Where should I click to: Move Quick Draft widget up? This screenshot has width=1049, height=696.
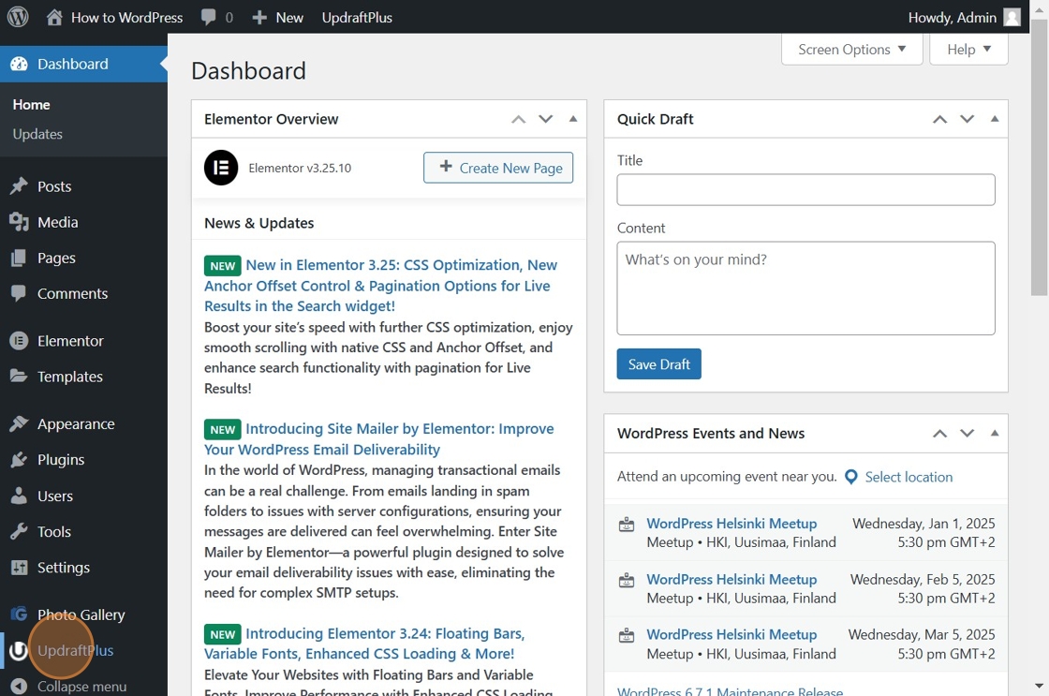(940, 119)
